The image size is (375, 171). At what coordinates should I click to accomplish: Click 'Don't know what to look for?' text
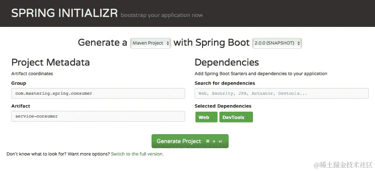[x=37, y=154]
